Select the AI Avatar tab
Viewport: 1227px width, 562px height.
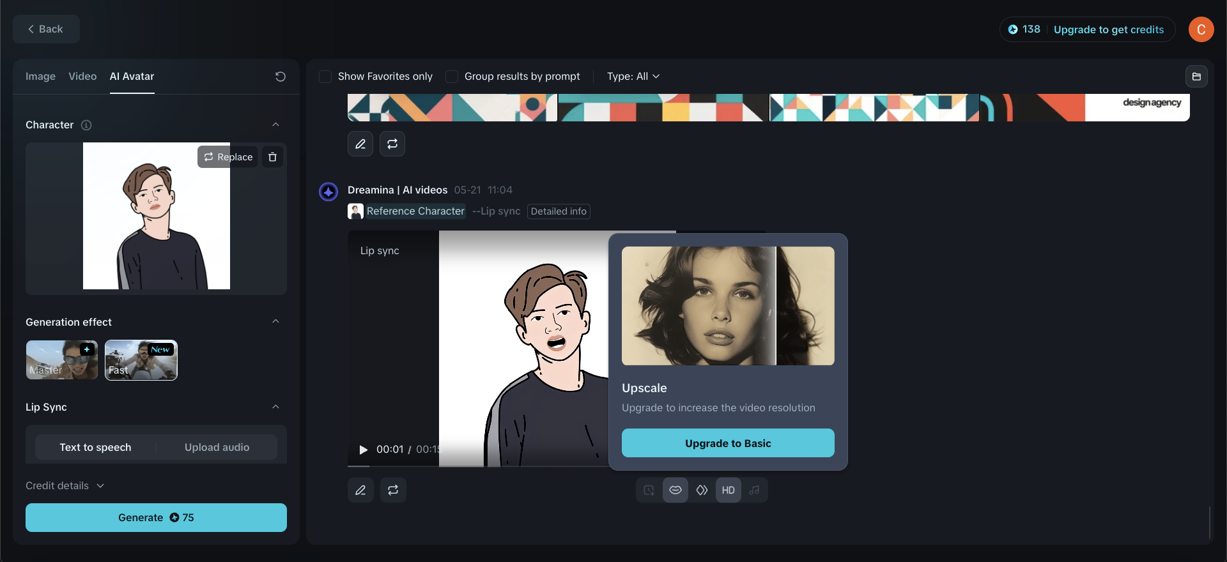point(132,76)
